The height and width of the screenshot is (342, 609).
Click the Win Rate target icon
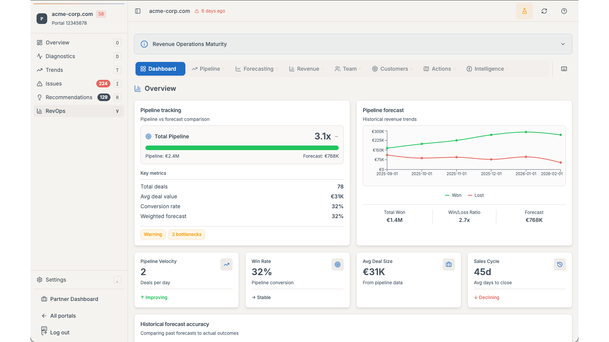click(338, 264)
